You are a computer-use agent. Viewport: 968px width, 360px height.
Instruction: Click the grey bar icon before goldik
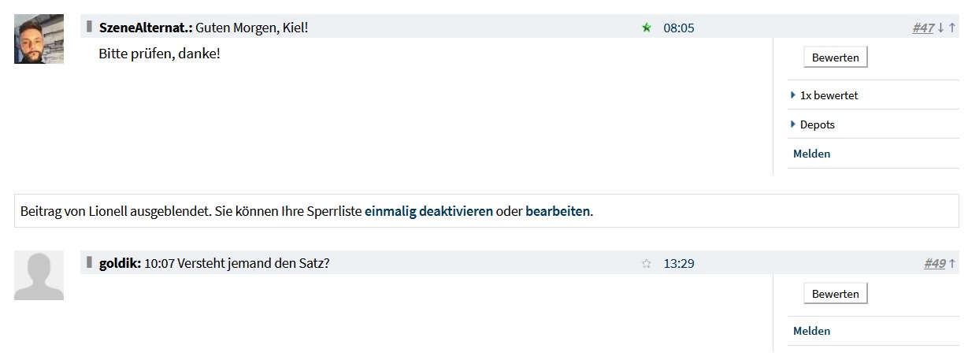(90, 263)
